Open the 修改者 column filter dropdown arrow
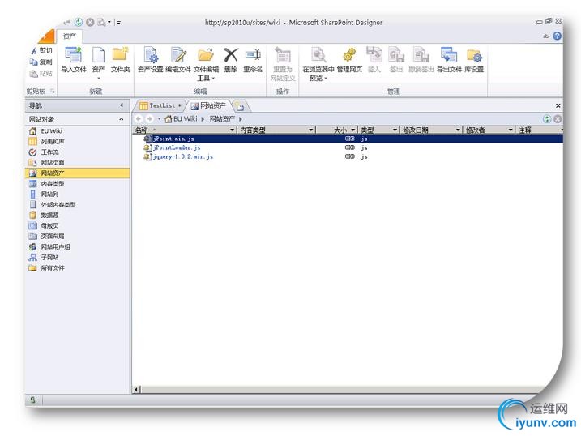The image size is (581, 436). (x=511, y=130)
